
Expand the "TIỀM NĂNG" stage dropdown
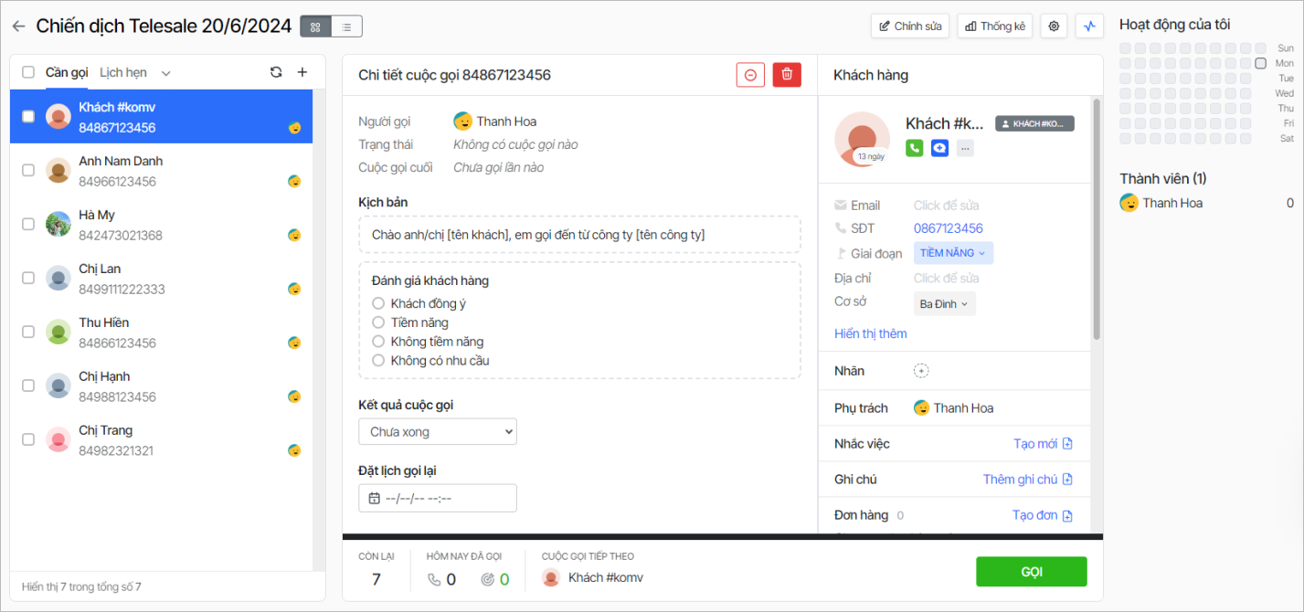click(953, 253)
